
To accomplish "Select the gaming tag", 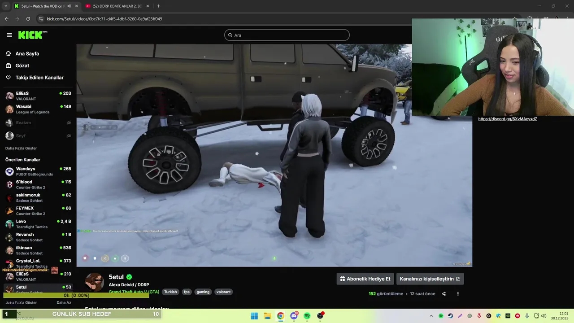I will pyautogui.click(x=203, y=292).
